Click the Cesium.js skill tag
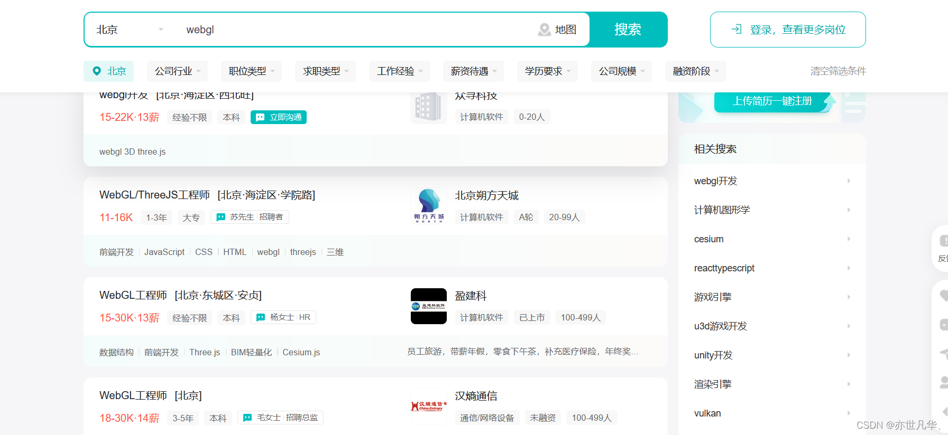The image size is (948, 435). click(x=301, y=353)
